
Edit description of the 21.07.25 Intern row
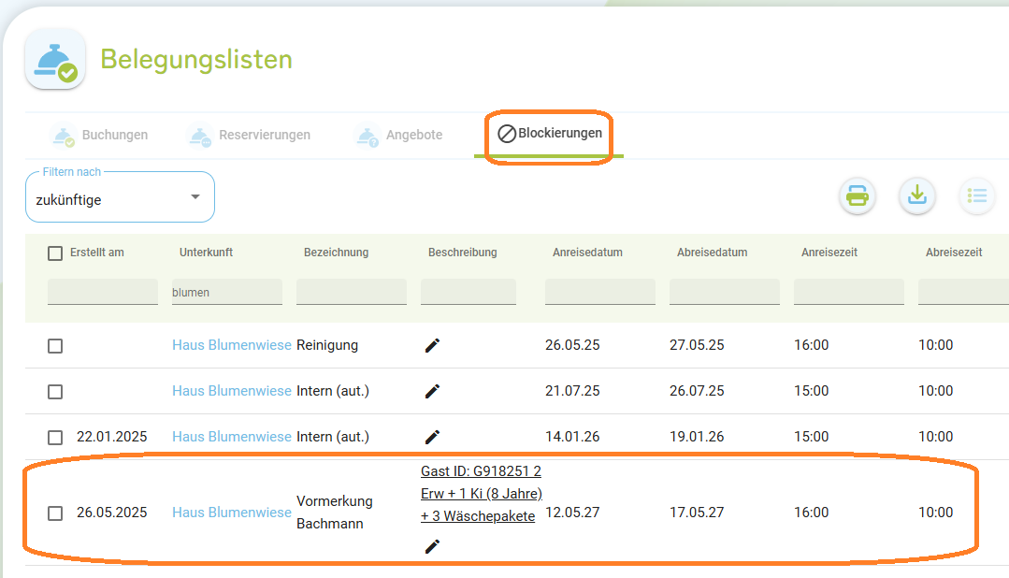click(432, 391)
